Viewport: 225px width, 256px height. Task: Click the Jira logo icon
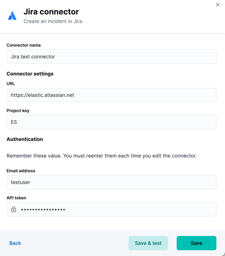12,16
